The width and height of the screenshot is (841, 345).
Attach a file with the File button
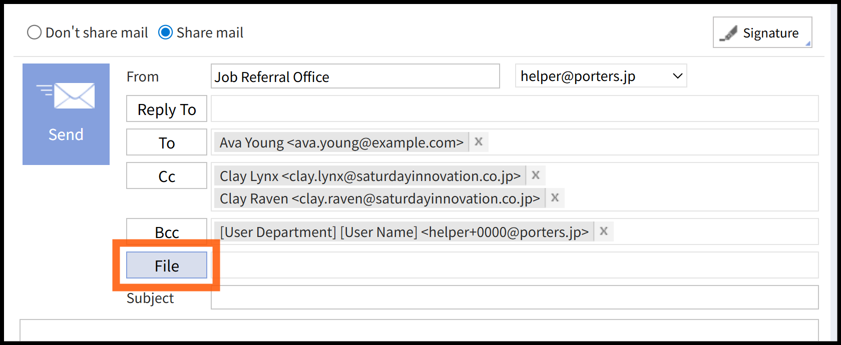click(x=167, y=265)
